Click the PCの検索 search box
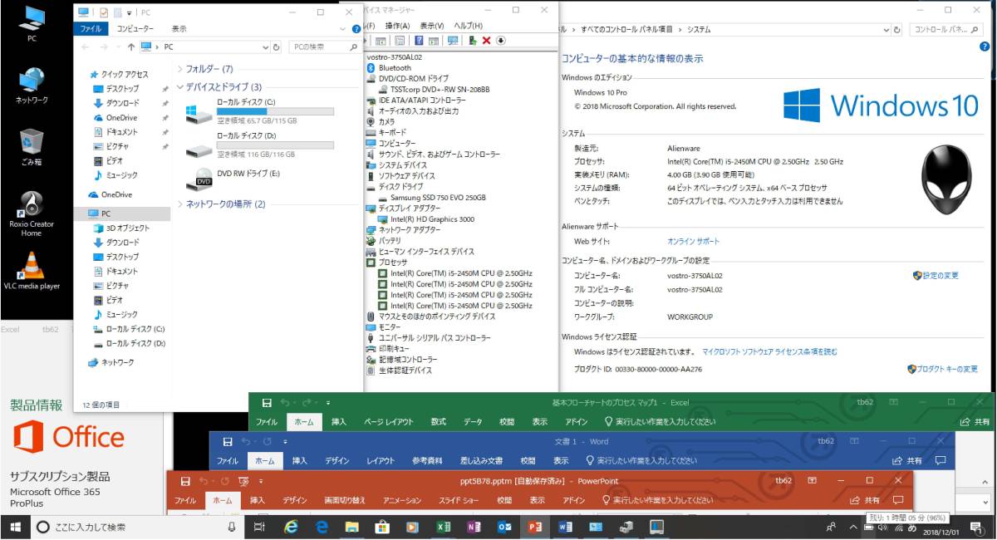 pos(326,47)
